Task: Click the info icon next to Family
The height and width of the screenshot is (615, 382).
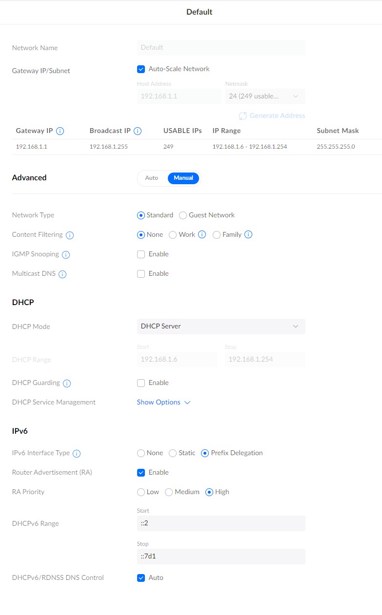Action: [248, 234]
